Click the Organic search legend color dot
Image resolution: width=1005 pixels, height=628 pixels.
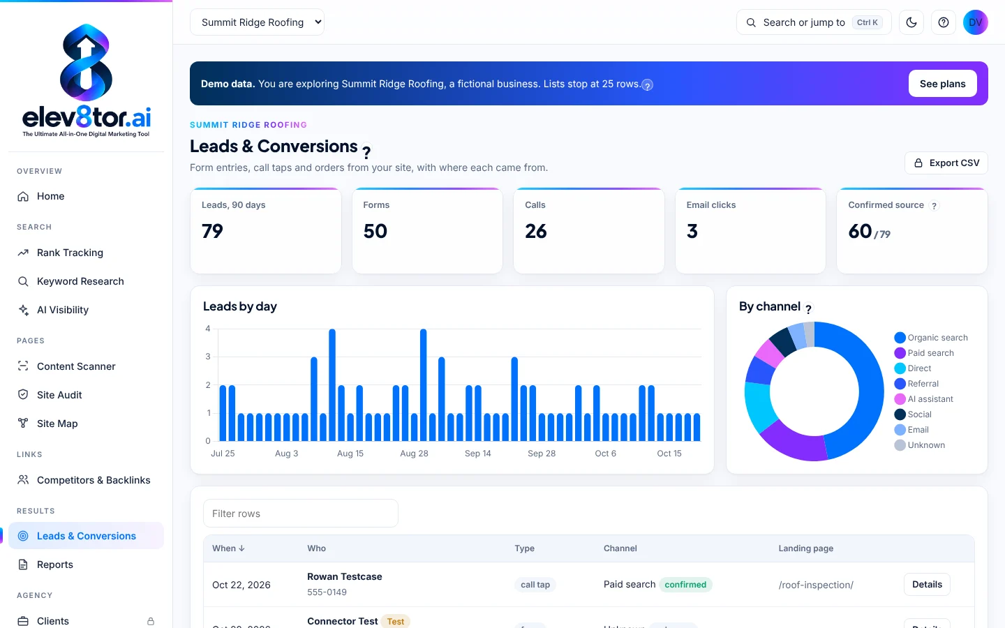[x=900, y=338]
